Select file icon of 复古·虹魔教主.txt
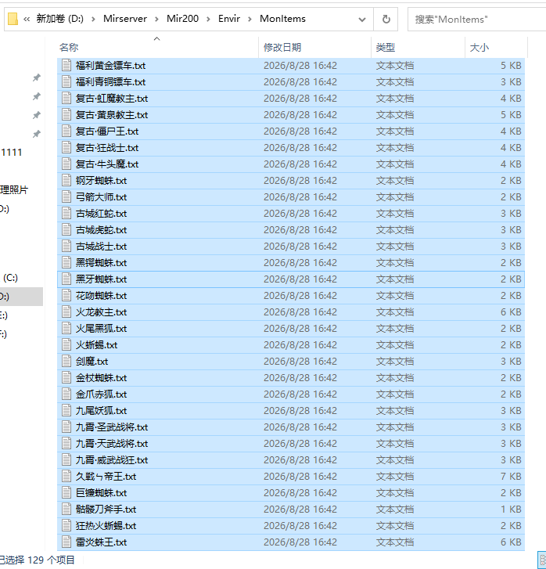The image size is (546, 569). coord(66,99)
